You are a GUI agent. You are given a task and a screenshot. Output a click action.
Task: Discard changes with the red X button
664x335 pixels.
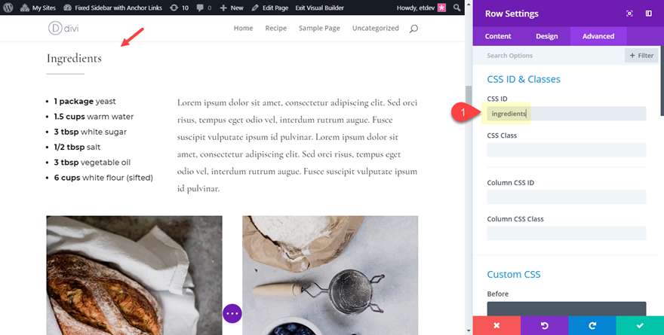click(496, 325)
